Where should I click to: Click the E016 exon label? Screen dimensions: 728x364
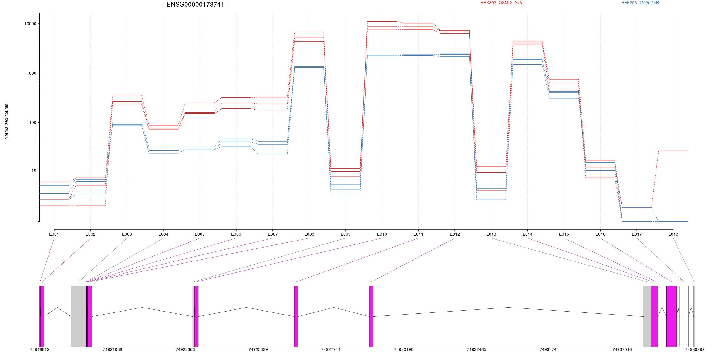[x=600, y=234]
